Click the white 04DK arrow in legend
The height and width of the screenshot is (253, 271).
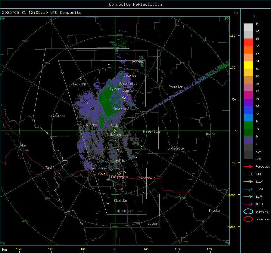click(x=248, y=174)
